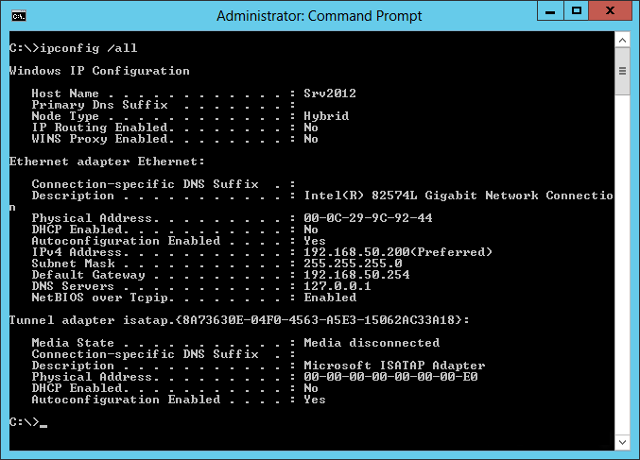Click the physical address 00-0C-29-9C-92-44
This screenshot has height=460, width=640.
click(x=368, y=218)
